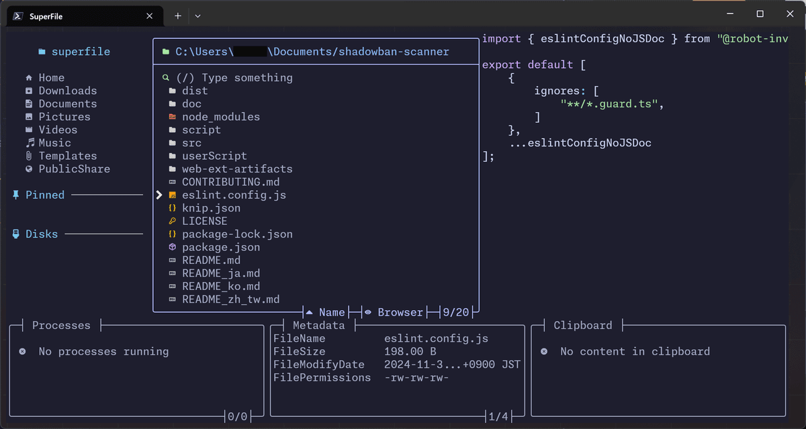The height and width of the screenshot is (429, 806).
Task: Click the Disks drive icon
Action: (x=16, y=234)
